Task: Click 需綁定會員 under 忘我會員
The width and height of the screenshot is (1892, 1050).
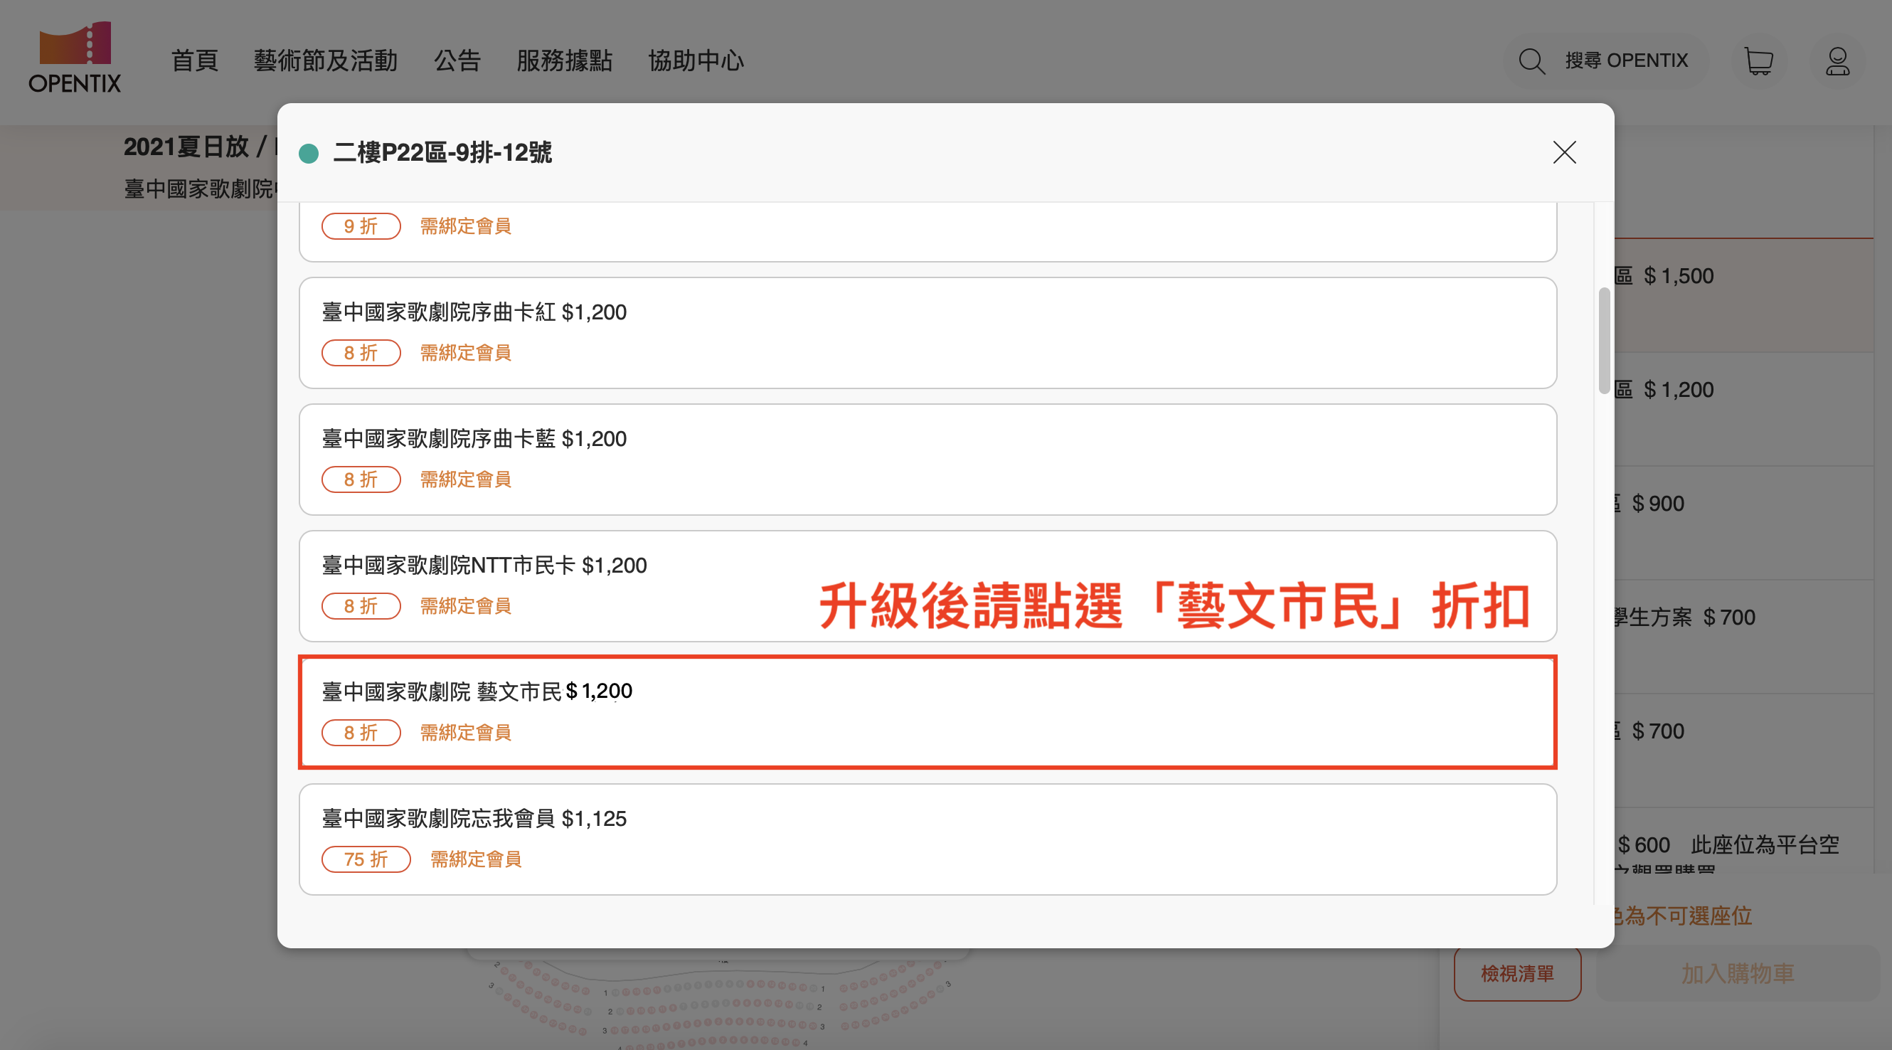Action: click(476, 859)
